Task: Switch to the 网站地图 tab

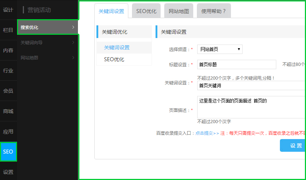Action: tap(179, 11)
